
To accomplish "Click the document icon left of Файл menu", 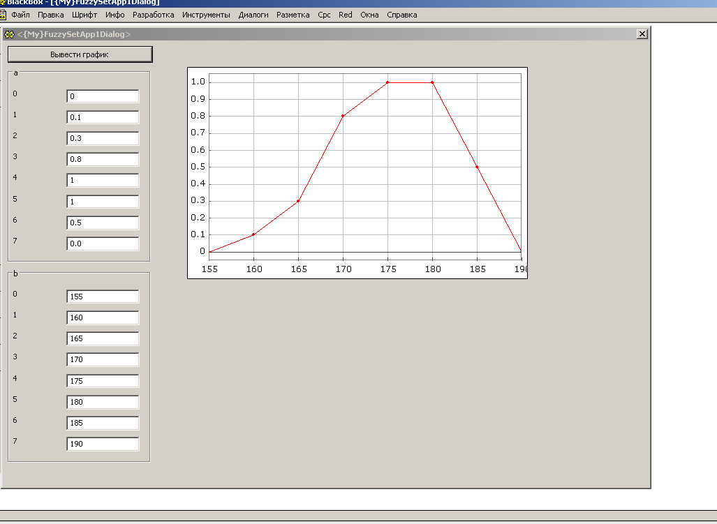I will pyautogui.click(x=3, y=15).
